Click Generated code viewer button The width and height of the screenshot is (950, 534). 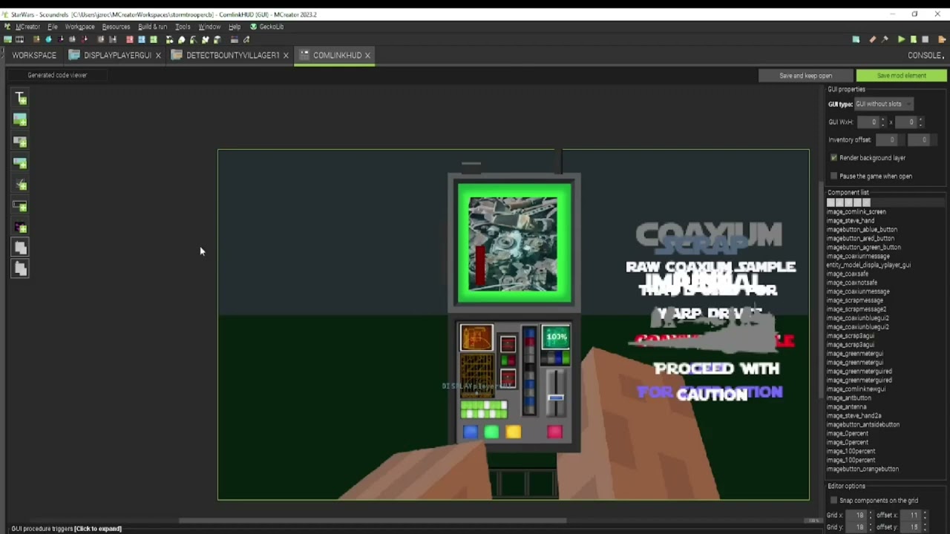click(57, 75)
